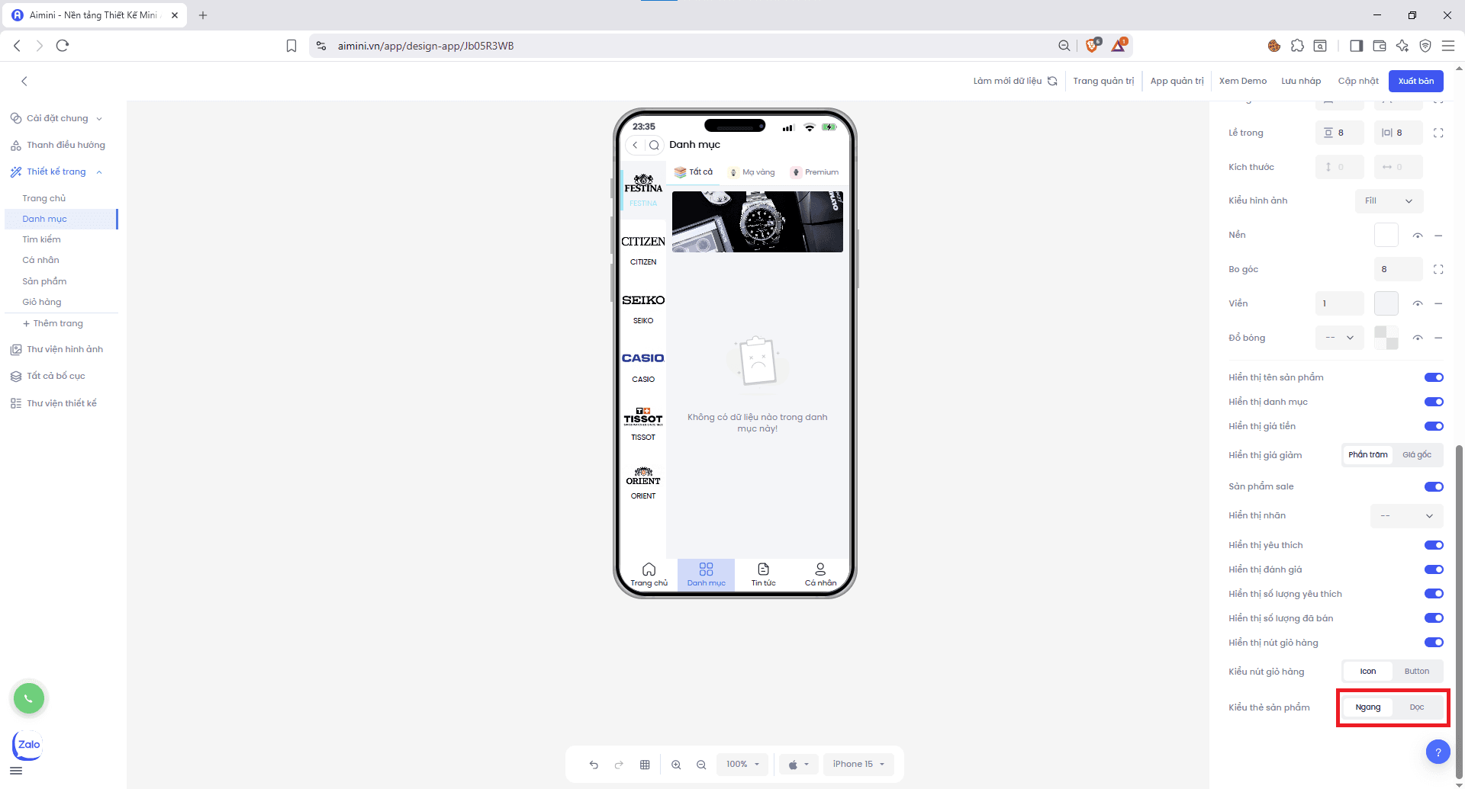Select the Dọc product card style

click(x=1416, y=707)
